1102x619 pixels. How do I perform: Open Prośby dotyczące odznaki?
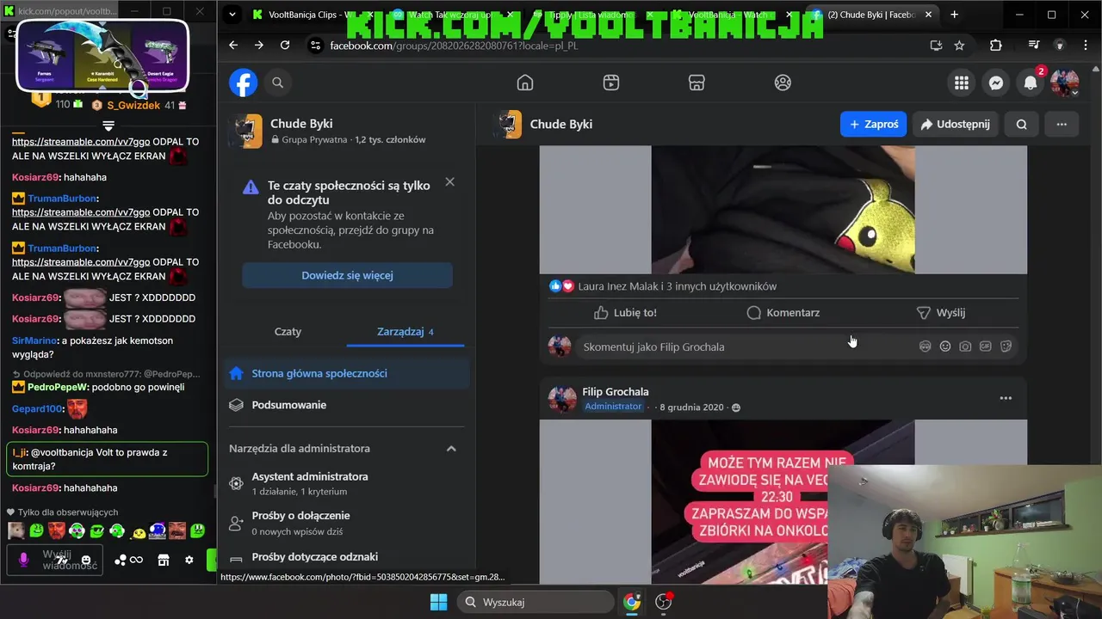click(x=347, y=557)
